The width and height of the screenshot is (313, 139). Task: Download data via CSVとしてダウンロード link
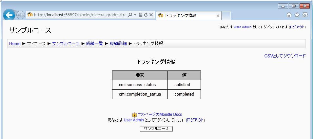click(285, 56)
